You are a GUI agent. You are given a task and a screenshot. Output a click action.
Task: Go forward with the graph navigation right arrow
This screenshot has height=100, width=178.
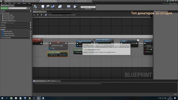coord(41,15)
